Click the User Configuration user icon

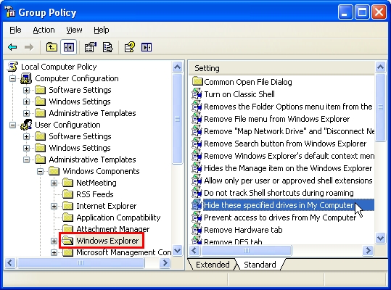[26, 125]
